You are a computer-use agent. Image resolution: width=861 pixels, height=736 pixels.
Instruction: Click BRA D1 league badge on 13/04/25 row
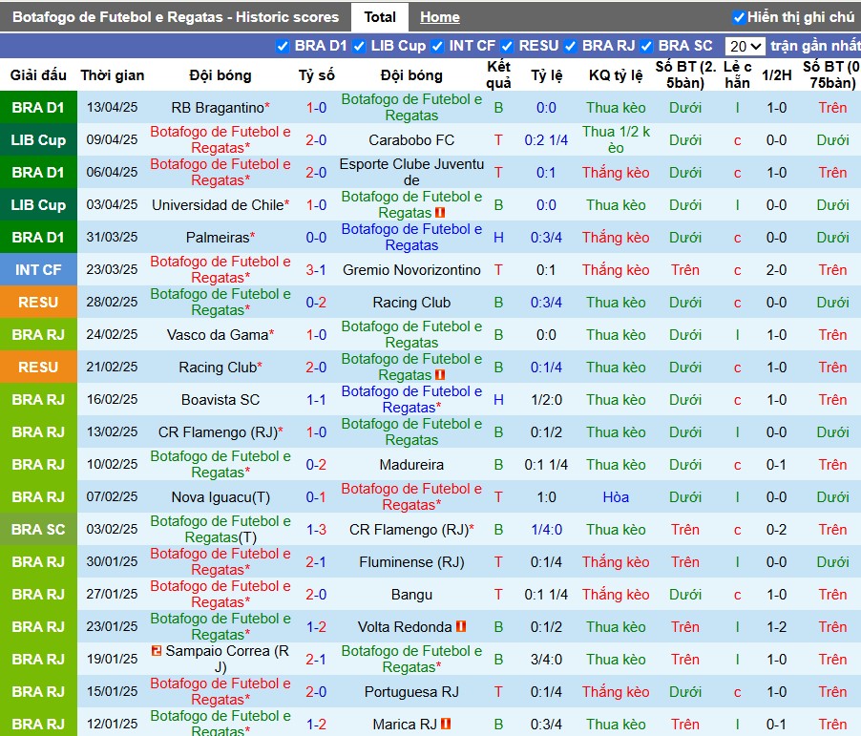[x=38, y=107]
